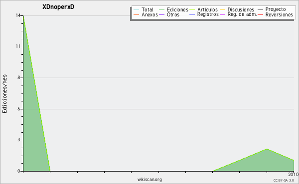
Task: Click the 2010 x-axis label
Action: (294, 174)
